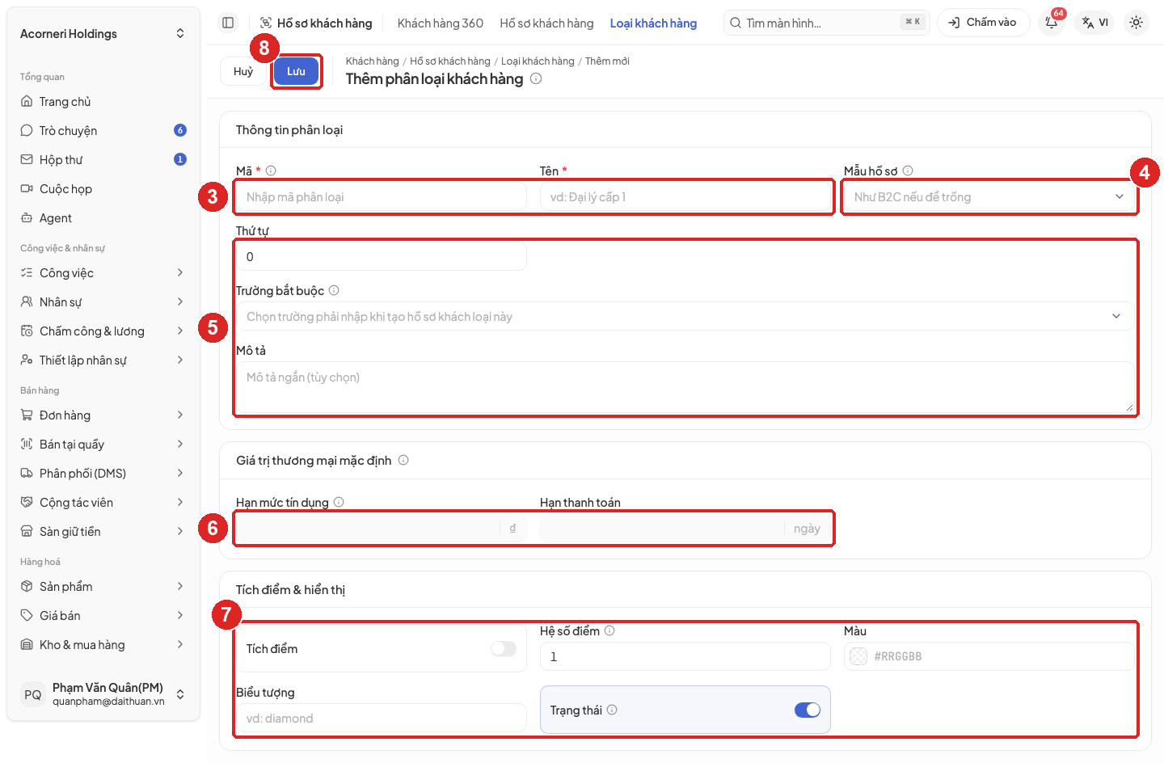Expand Nhân sự sidebar group

pos(103,302)
